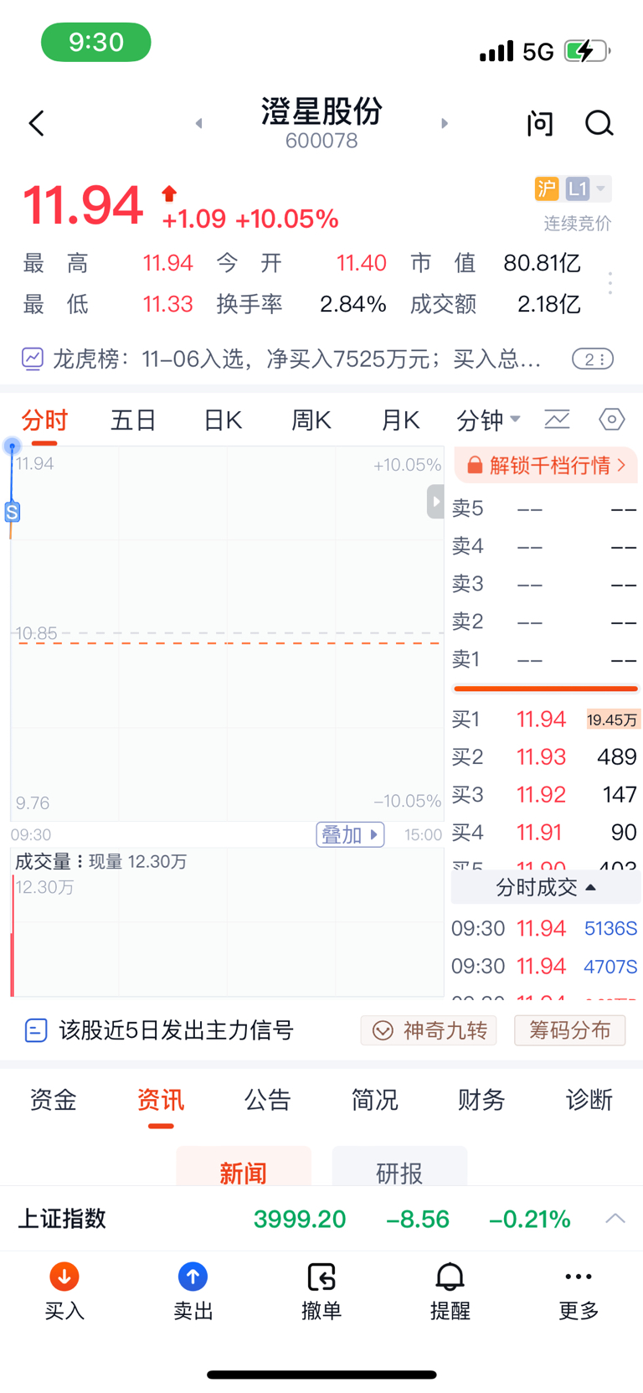Tap the 市值 value 80.81亿

542,264
